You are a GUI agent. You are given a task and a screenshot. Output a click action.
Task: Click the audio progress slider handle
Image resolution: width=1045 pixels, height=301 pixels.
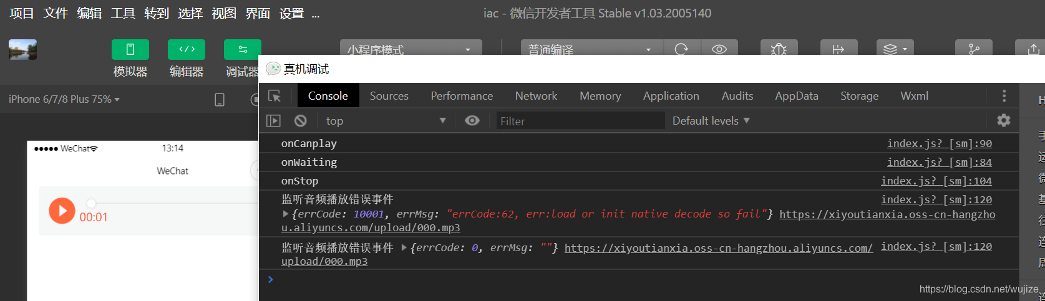click(x=91, y=203)
